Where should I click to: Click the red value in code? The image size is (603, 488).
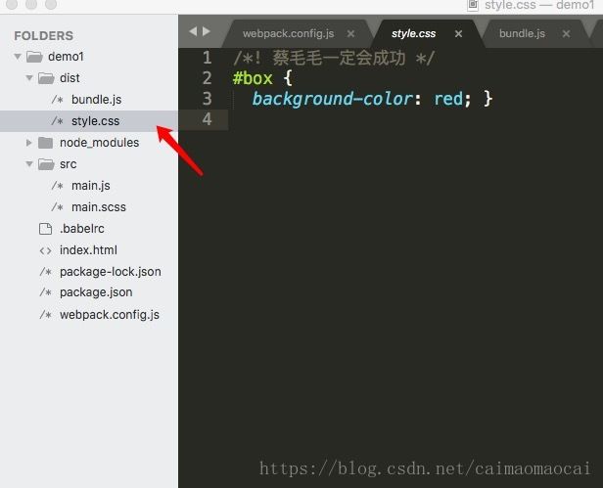pos(448,99)
